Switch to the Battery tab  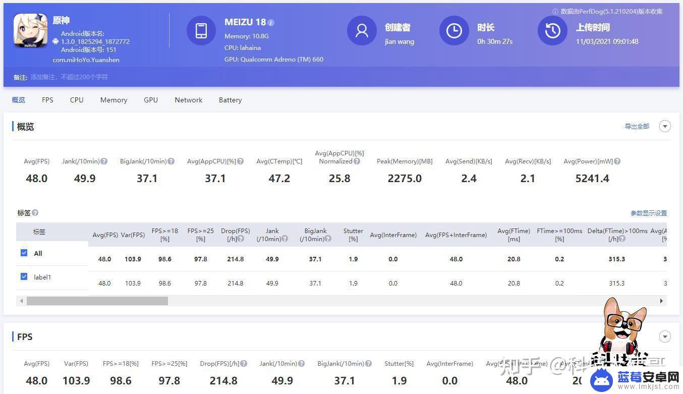click(x=230, y=100)
